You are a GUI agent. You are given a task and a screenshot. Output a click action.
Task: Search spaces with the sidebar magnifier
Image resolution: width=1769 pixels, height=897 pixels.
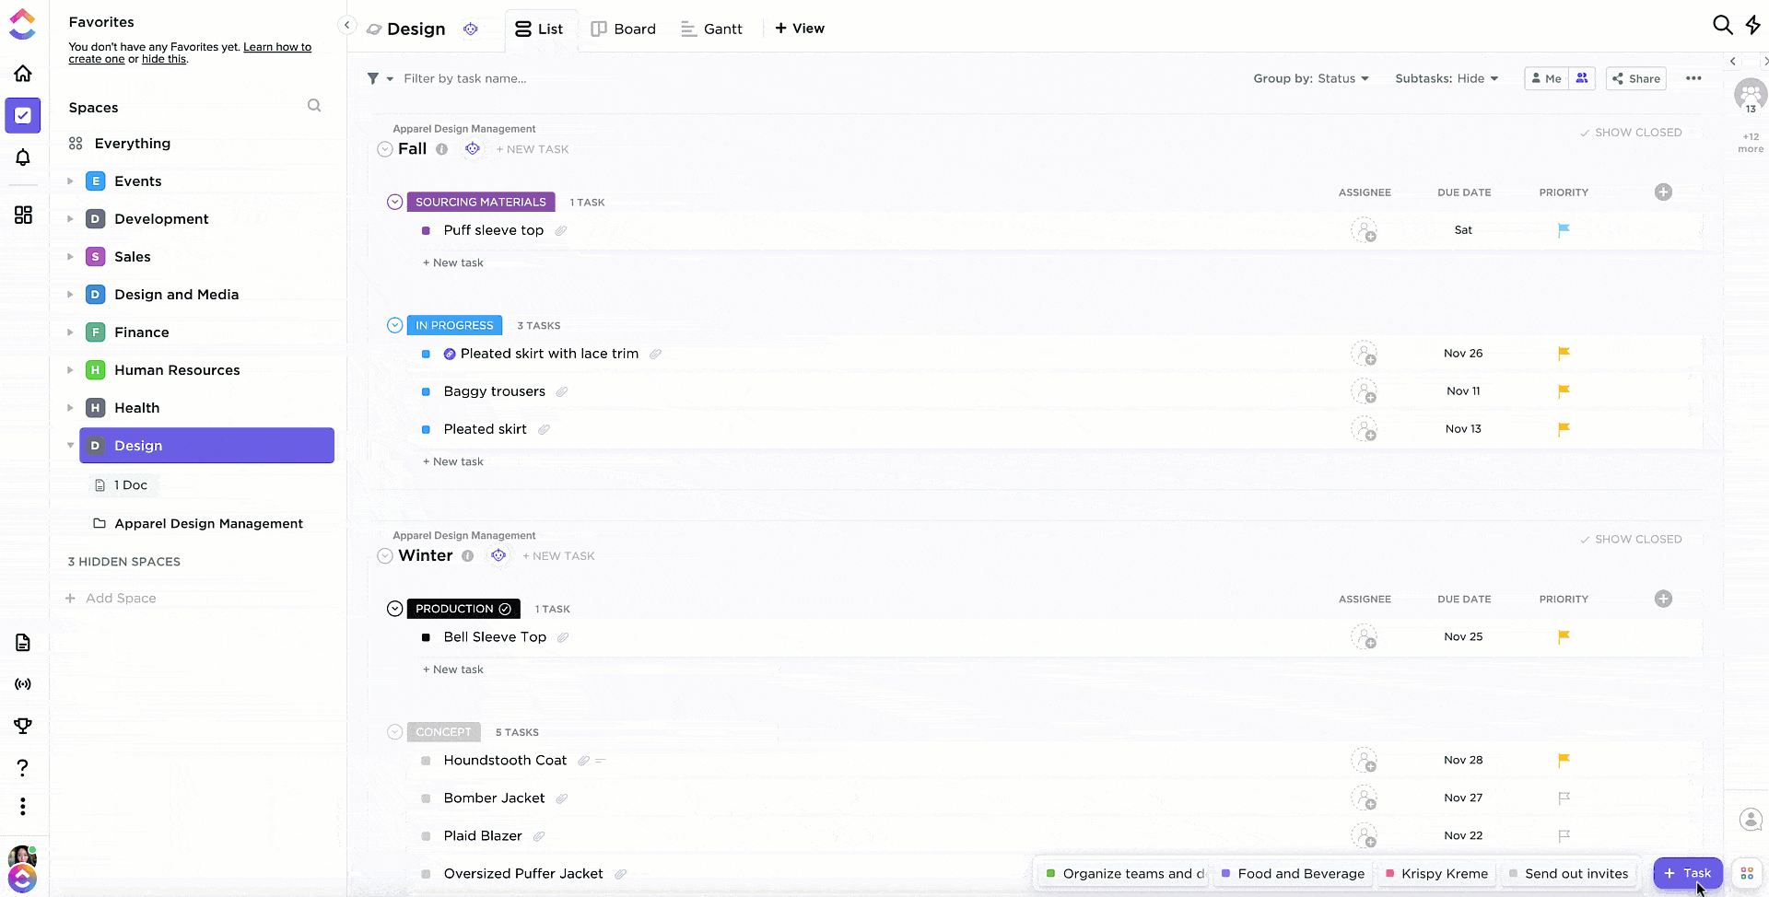click(314, 106)
